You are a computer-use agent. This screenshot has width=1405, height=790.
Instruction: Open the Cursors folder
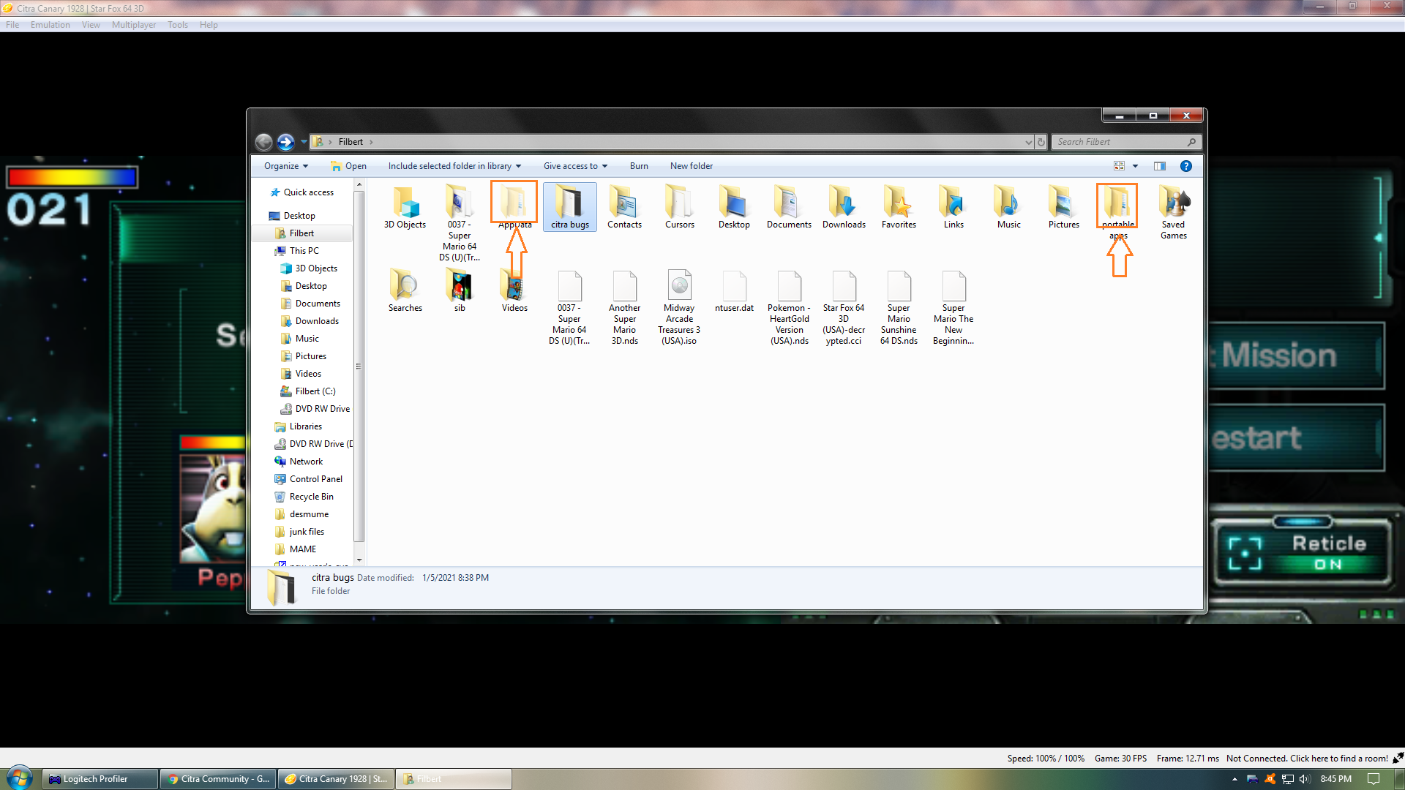pyautogui.click(x=680, y=207)
